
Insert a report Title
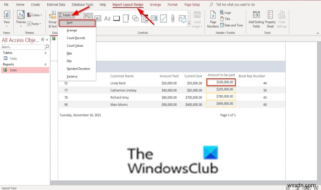(225, 19)
